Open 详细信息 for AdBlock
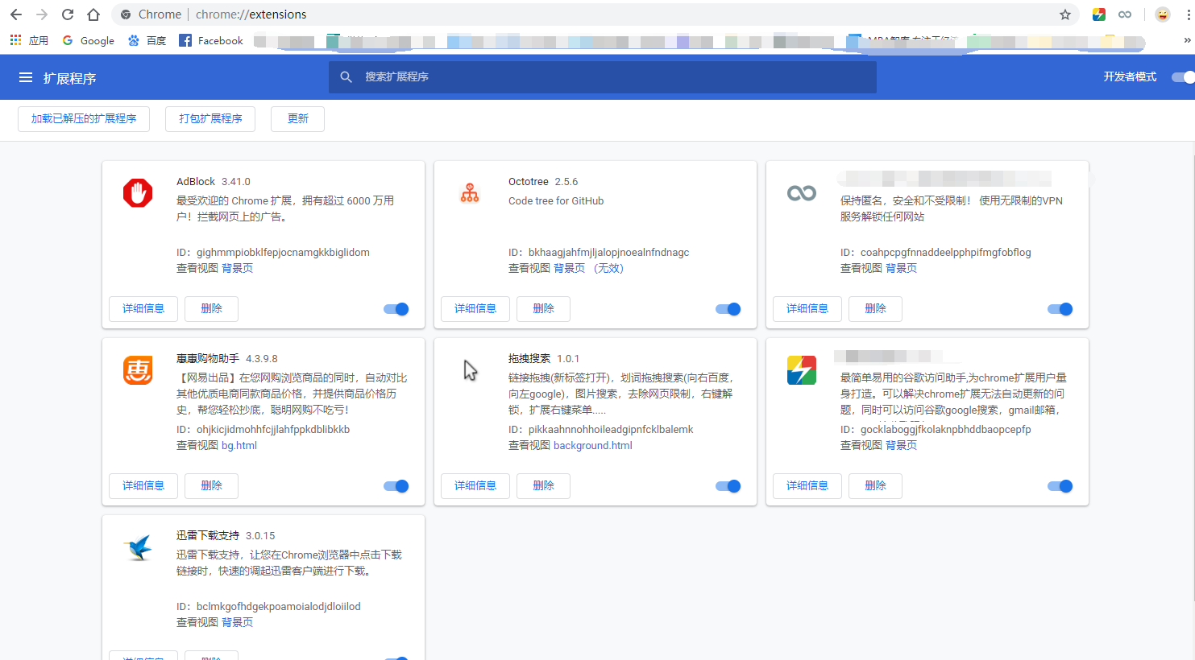Image resolution: width=1195 pixels, height=660 pixels. (143, 309)
